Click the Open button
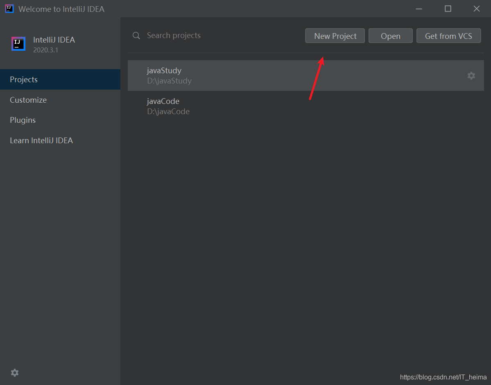491x385 pixels. pyautogui.click(x=391, y=36)
